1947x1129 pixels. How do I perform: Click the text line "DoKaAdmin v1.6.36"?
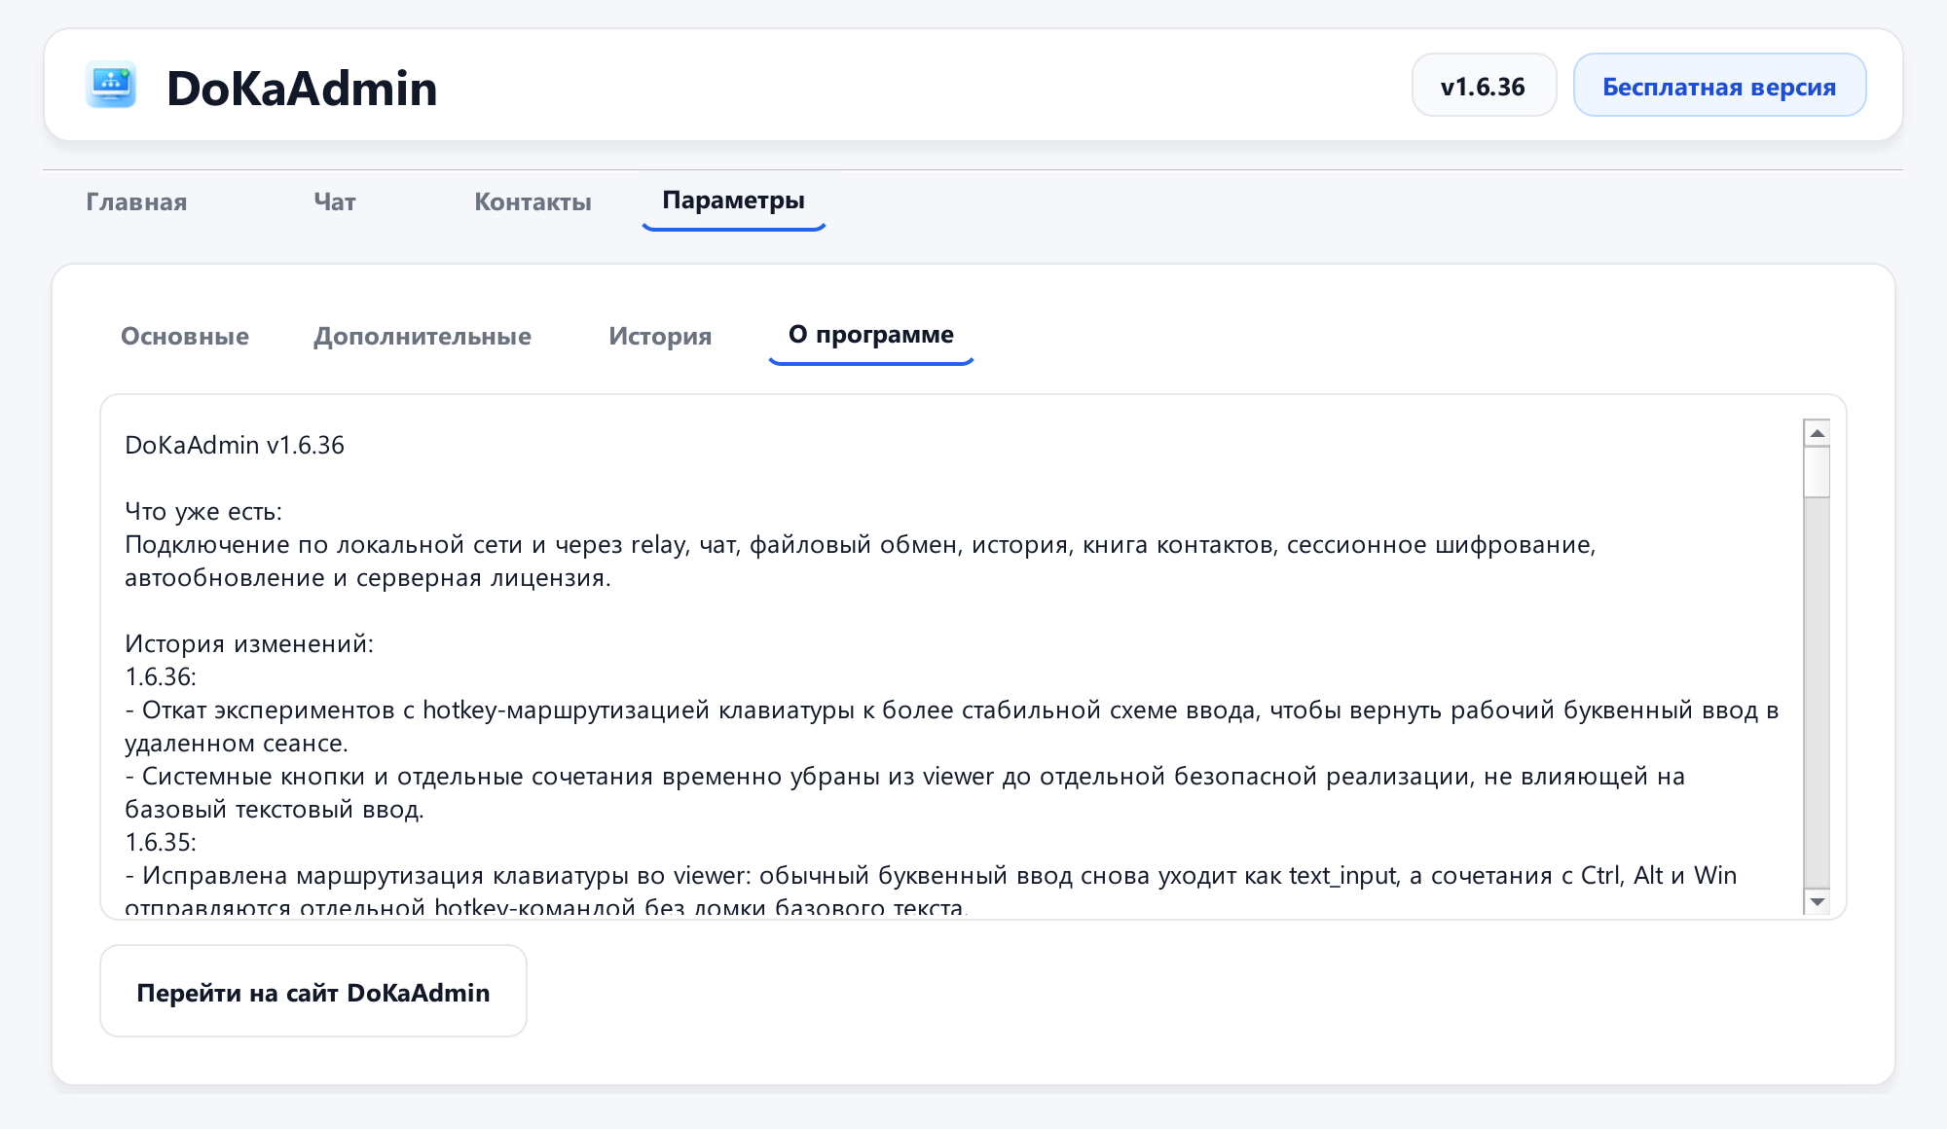[235, 445]
